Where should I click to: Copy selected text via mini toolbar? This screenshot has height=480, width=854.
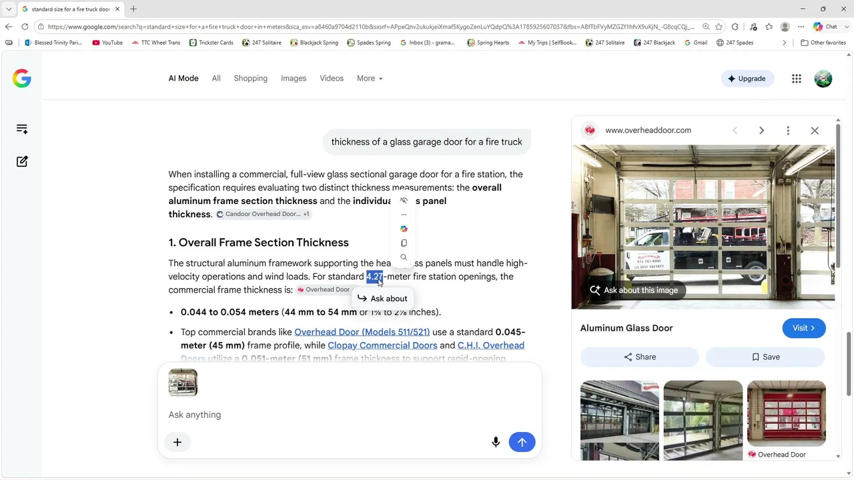(x=404, y=243)
